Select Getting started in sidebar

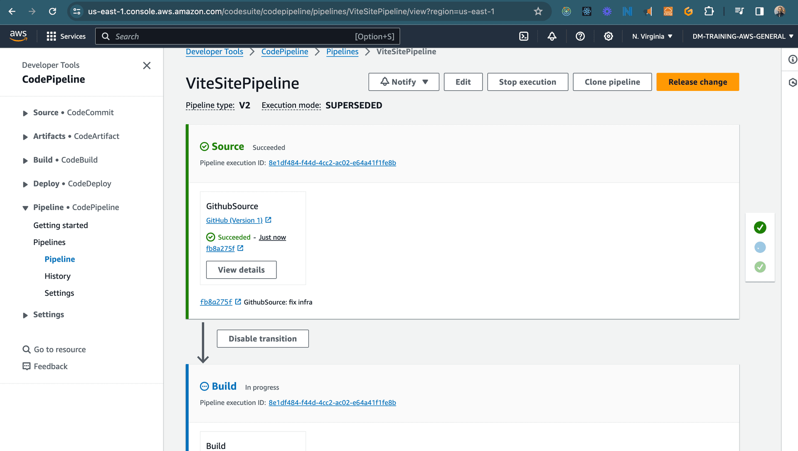pyautogui.click(x=61, y=225)
